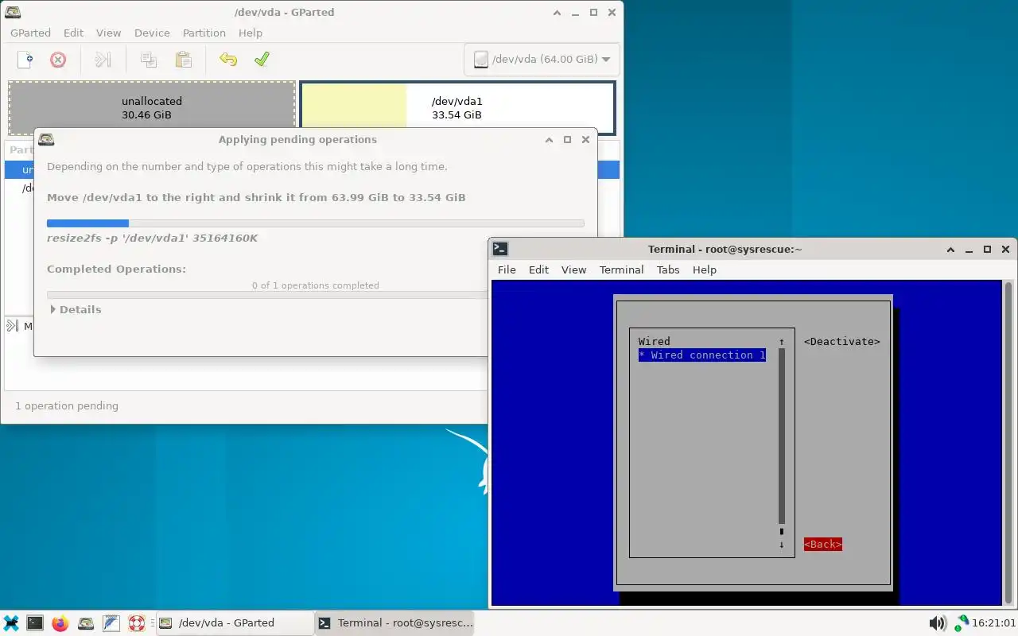Select the /dev/vda1 33.54 GiB partition block

tap(457, 108)
